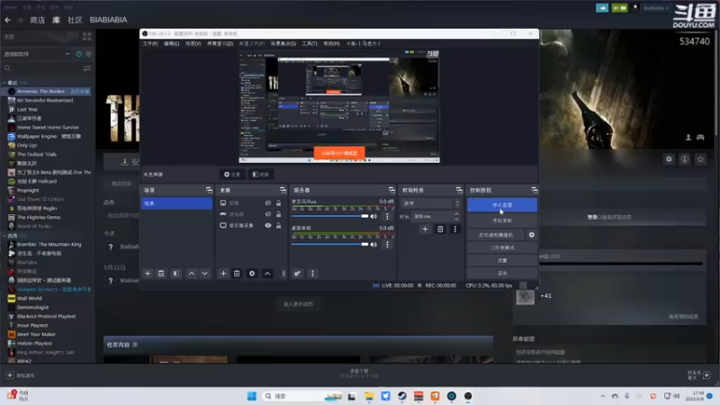
Task: Open OBS 停靠窗口(D) Docks menu
Action: click(220, 43)
